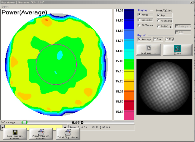Click the Load map document icon
This screenshot has height=142, width=195.
tap(149, 48)
